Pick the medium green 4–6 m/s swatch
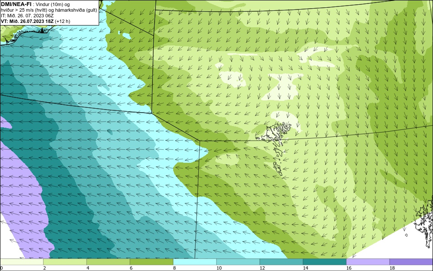The image size is (433, 271). 108,261
